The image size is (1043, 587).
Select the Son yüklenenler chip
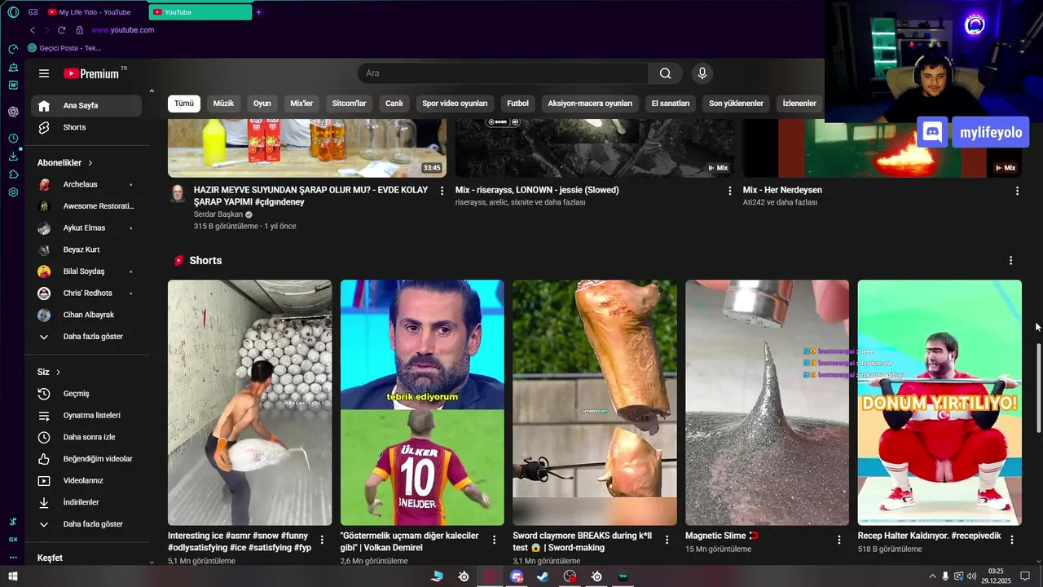(x=736, y=104)
